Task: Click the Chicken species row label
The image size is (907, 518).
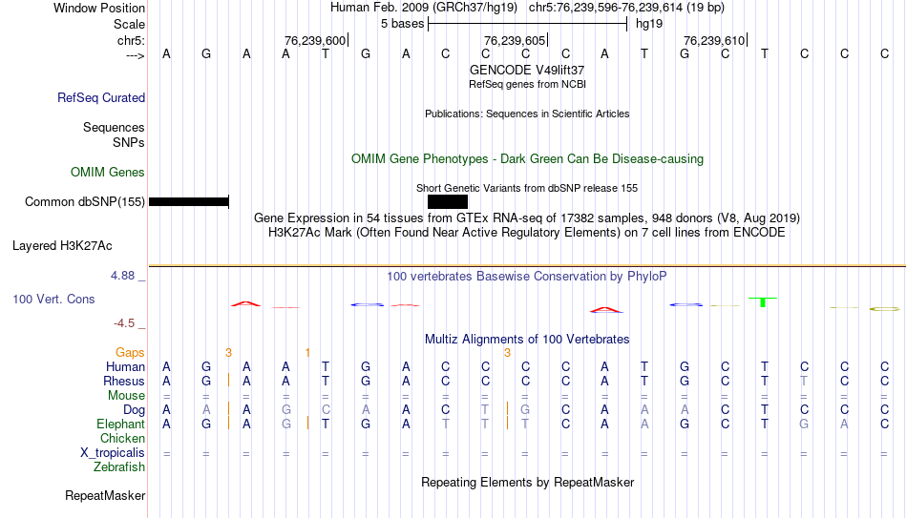Action: tap(122, 438)
